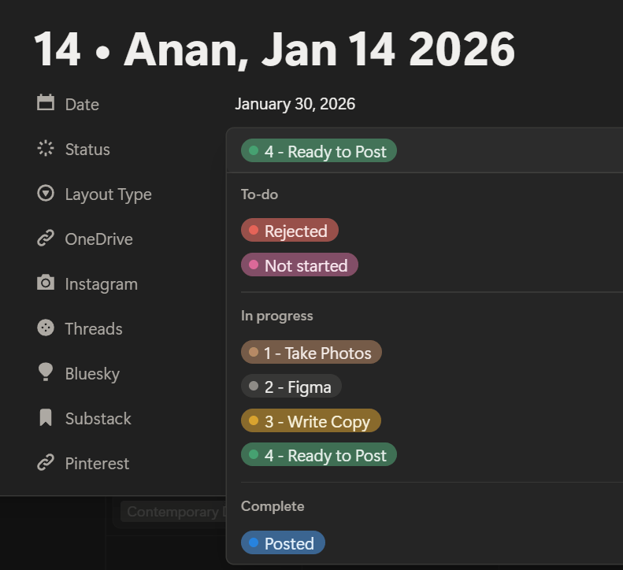Choose the 2 - Figma status
The height and width of the screenshot is (570, 623).
pos(291,387)
